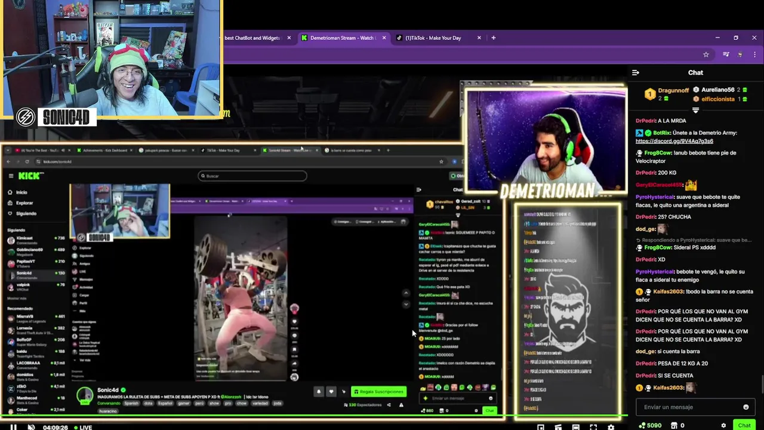Open Kick sidebar hamburger menu
The image size is (764, 430).
pyautogui.click(x=11, y=176)
